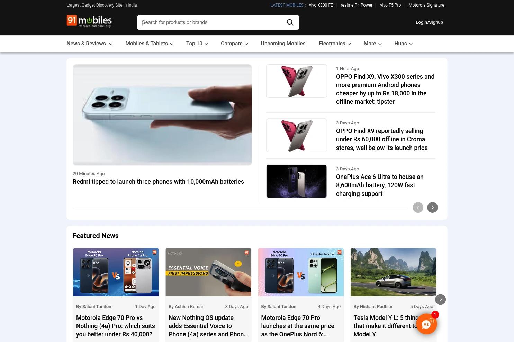
Task: Open vivo T5 Pro link
Action: coord(390,5)
